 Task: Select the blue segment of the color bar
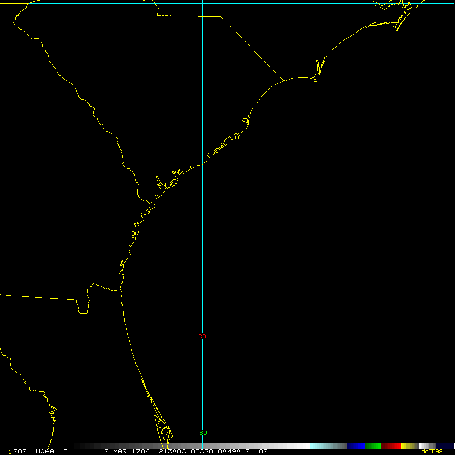tap(356, 446)
